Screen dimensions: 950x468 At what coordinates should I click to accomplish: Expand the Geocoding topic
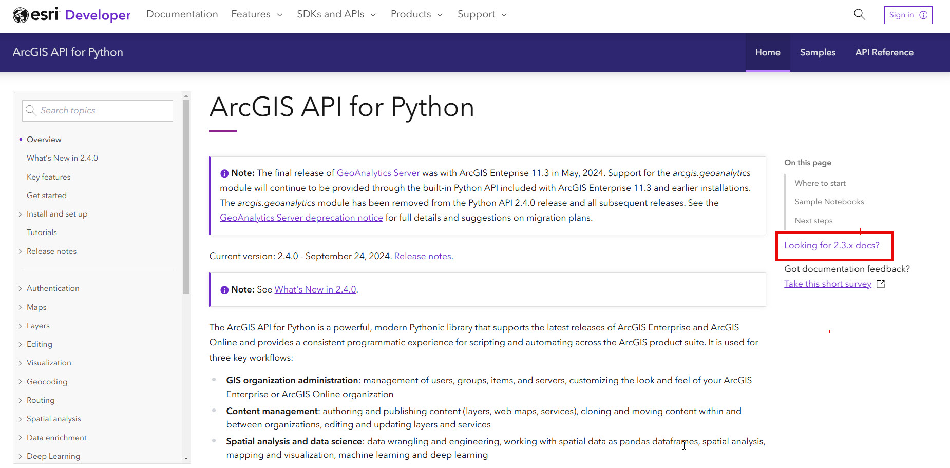(x=20, y=382)
